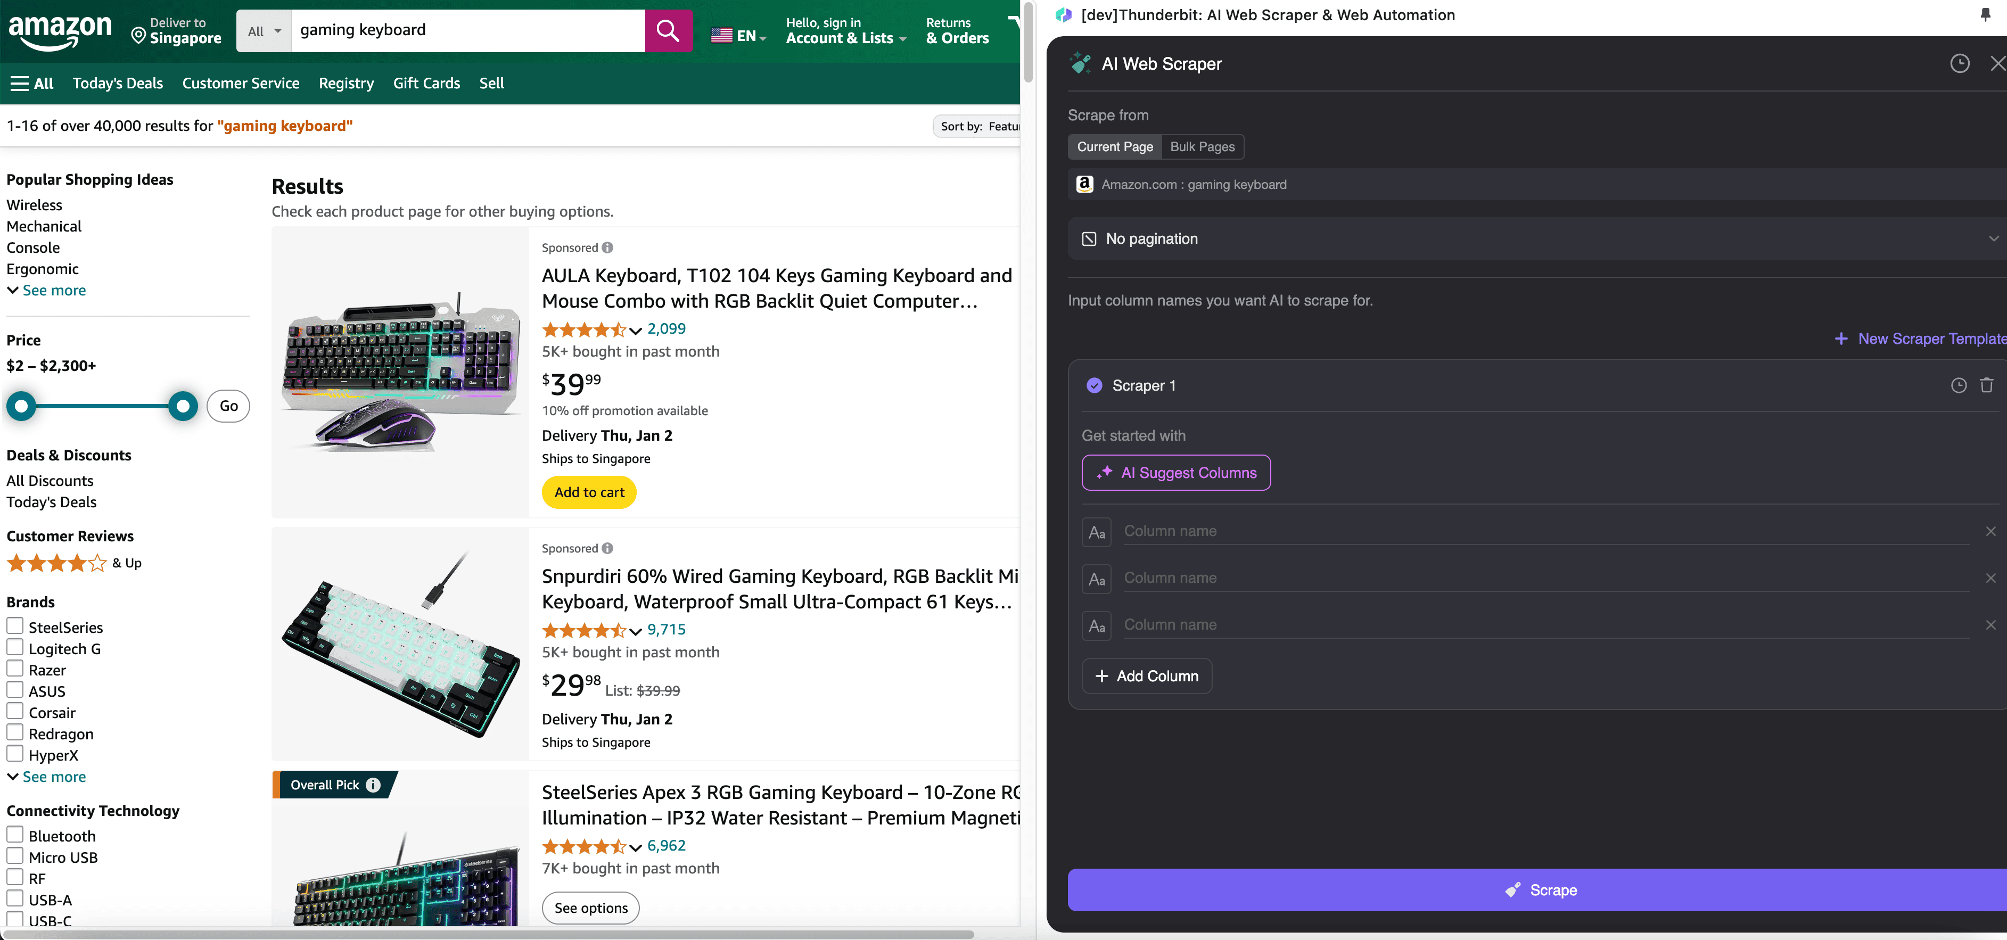Click the AI Suggest Columns button
Screen dimensions: 2007x940
(x=1175, y=473)
